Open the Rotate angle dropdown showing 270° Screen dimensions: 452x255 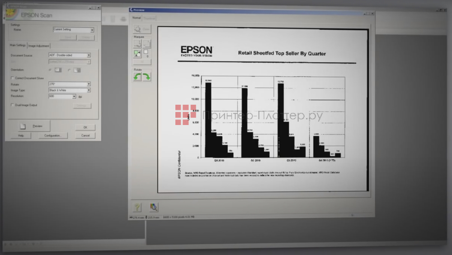tap(89, 84)
